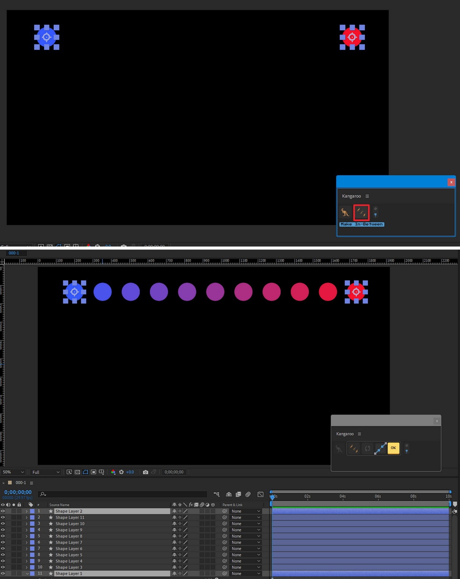The height and width of the screenshot is (579, 460).
Task: Click the collapse transformations sun icon on Shape Layer 9
Action: [180, 530]
